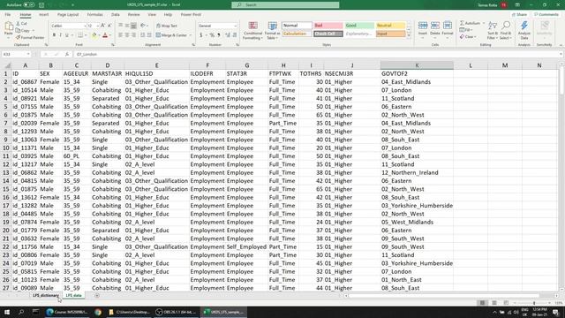
Task: Toggle Italic formatting
Action: click(60, 35)
